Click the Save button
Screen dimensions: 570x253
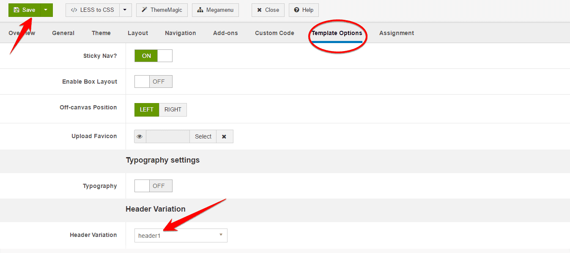coord(25,10)
